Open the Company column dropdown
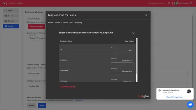 click(x=122, y=81)
